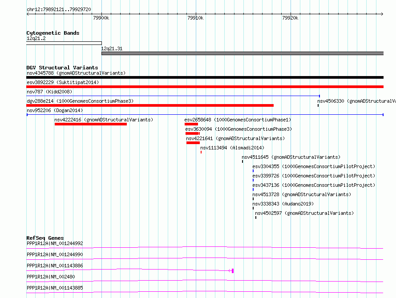The width and height of the screenshot is (396, 298).
Task: Click the esv3304355 small blue marker
Action: tap(253, 171)
